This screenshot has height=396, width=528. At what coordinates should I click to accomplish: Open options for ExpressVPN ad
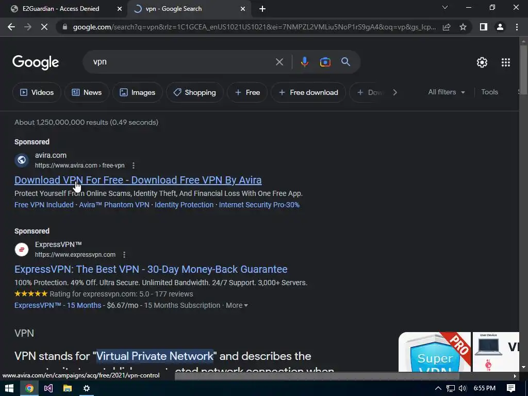coord(124,255)
